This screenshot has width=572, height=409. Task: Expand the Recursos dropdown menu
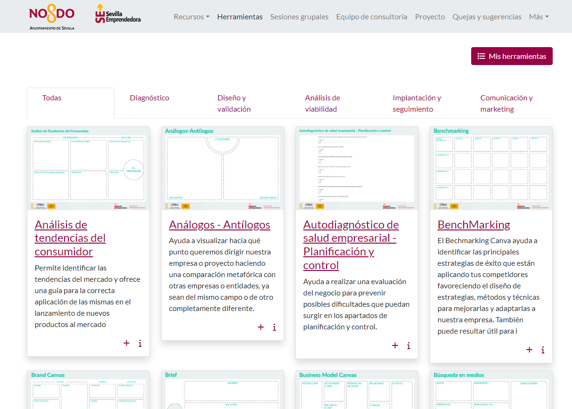(191, 17)
